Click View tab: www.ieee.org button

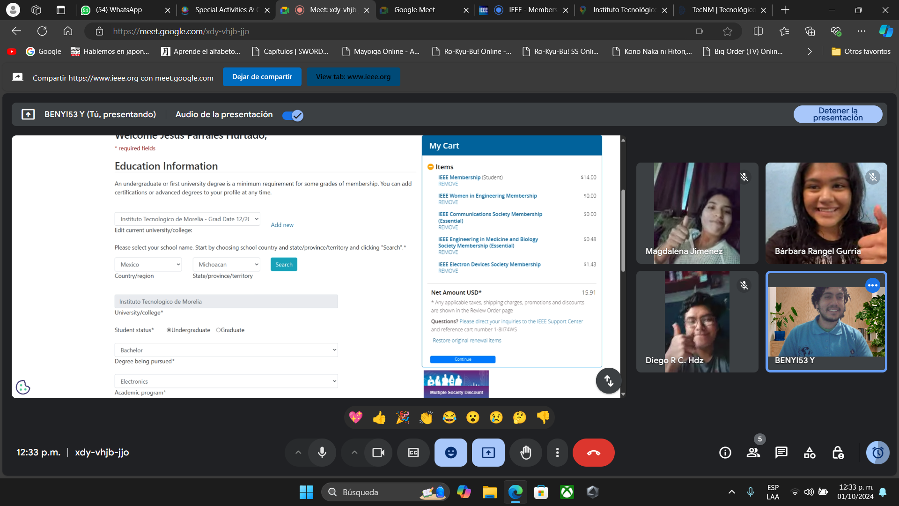tap(353, 77)
